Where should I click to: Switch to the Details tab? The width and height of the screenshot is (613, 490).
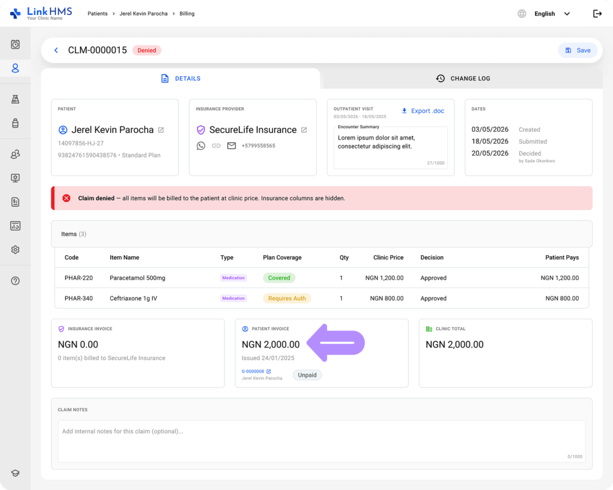tap(181, 78)
